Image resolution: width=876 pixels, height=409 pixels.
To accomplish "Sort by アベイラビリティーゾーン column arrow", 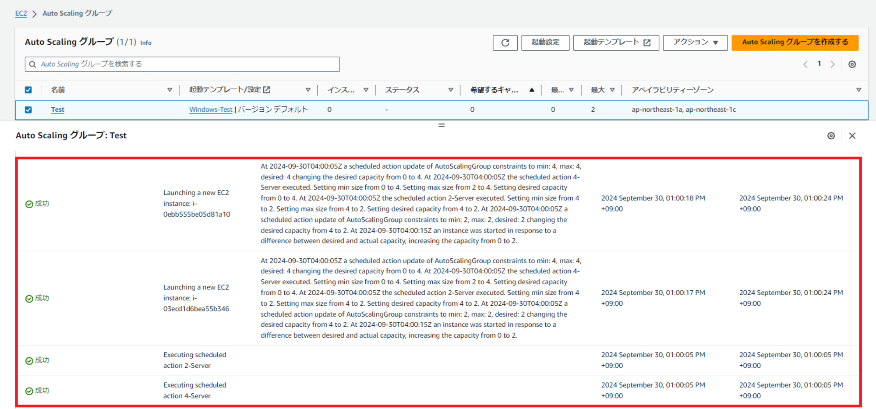I will click(858, 90).
